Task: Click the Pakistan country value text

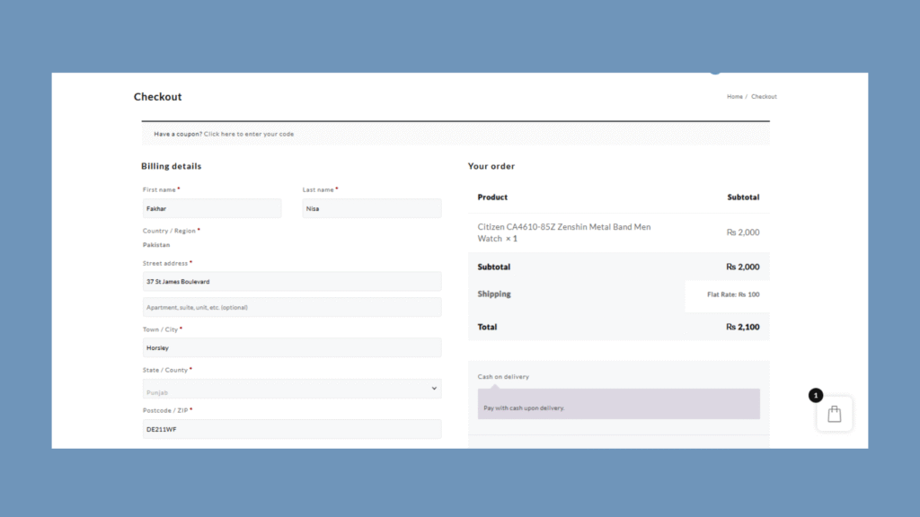Action: 156,245
